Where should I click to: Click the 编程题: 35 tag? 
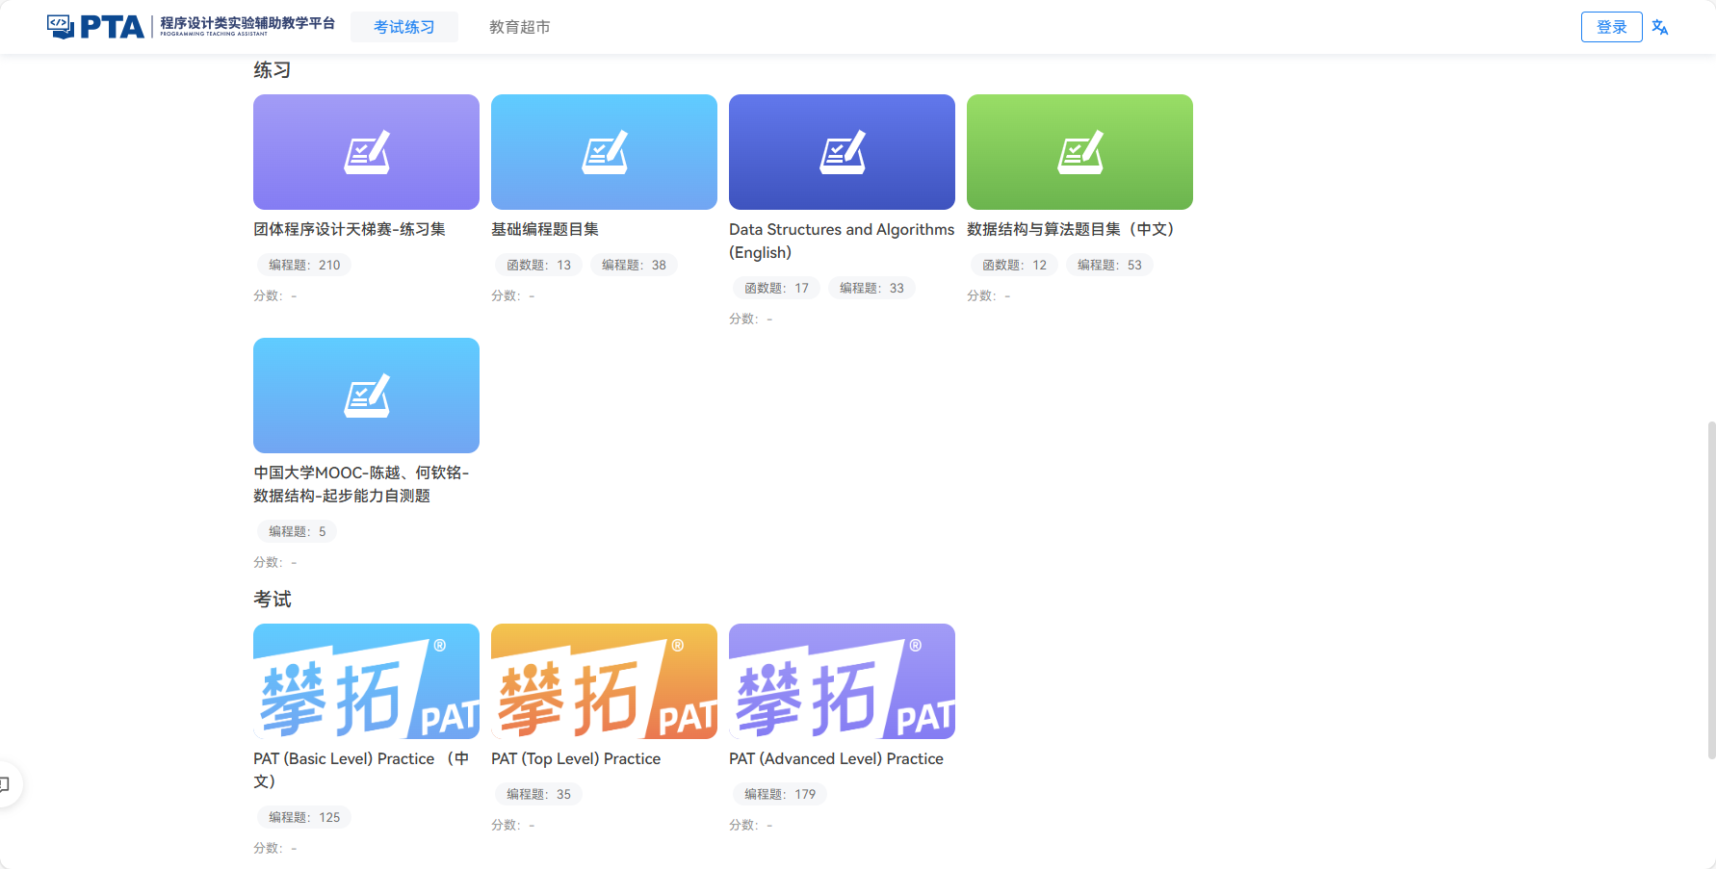(x=538, y=794)
